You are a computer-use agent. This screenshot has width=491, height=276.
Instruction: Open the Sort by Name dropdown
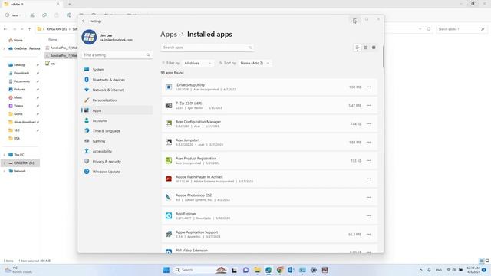tap(255, 63)
